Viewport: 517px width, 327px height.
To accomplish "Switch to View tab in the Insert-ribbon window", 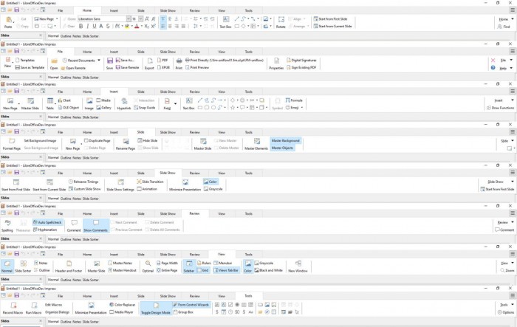I will 222,92.
